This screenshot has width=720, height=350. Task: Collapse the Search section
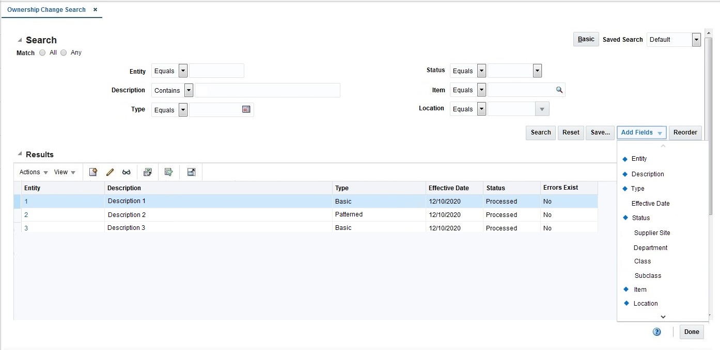[21, 40]
